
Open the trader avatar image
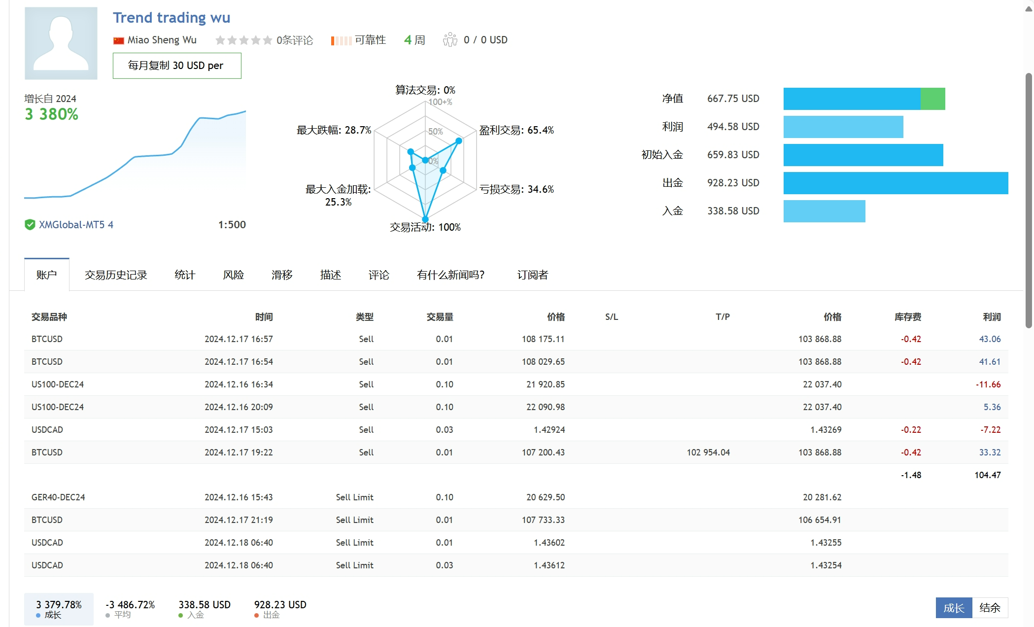[x=61, y=42]
